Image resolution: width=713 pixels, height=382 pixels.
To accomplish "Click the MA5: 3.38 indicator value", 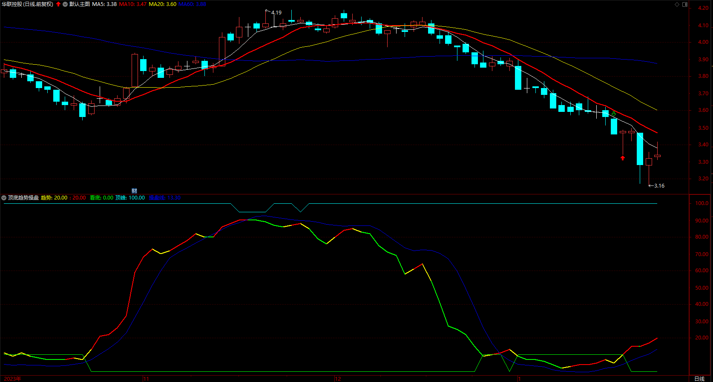I will pos(104,4).
